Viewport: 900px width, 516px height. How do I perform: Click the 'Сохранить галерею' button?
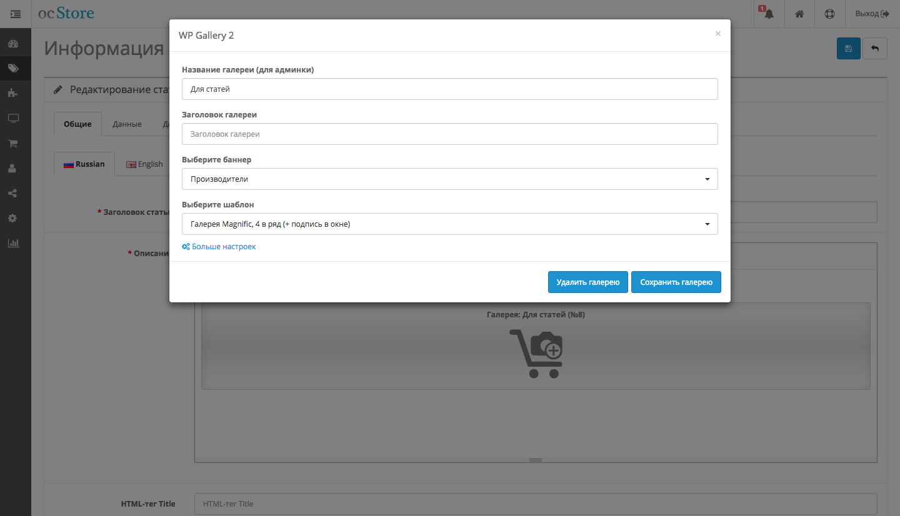676,282
